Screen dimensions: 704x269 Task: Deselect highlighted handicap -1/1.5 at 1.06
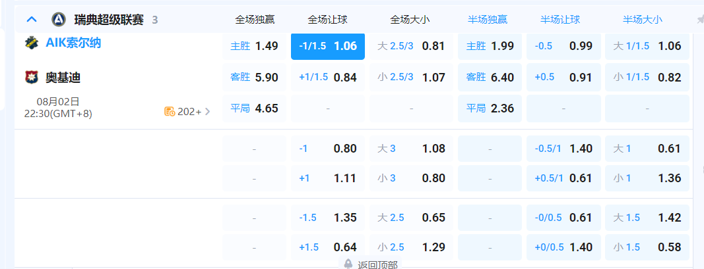click(328, 46)
